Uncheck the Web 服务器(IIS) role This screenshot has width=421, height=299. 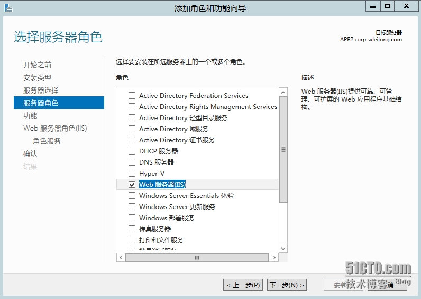pos(132,185)
